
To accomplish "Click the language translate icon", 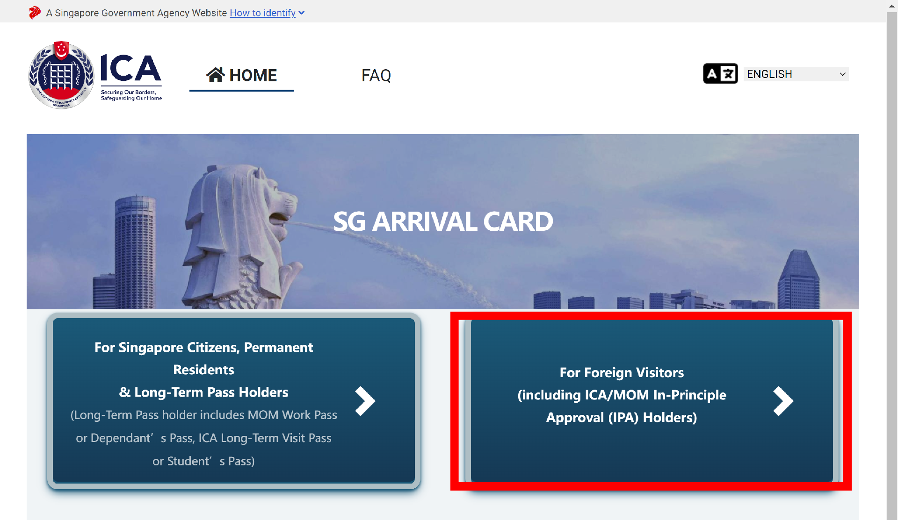I will (720, 74).
